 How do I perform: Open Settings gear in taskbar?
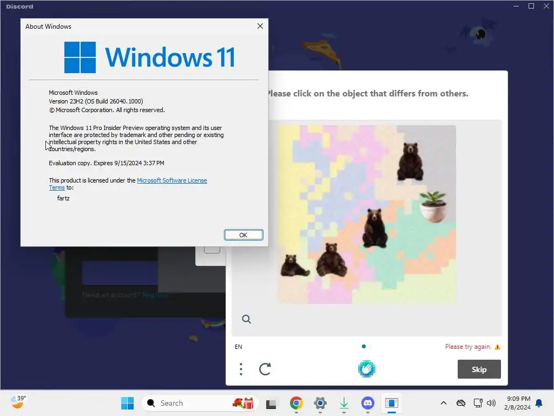[320, 403]
